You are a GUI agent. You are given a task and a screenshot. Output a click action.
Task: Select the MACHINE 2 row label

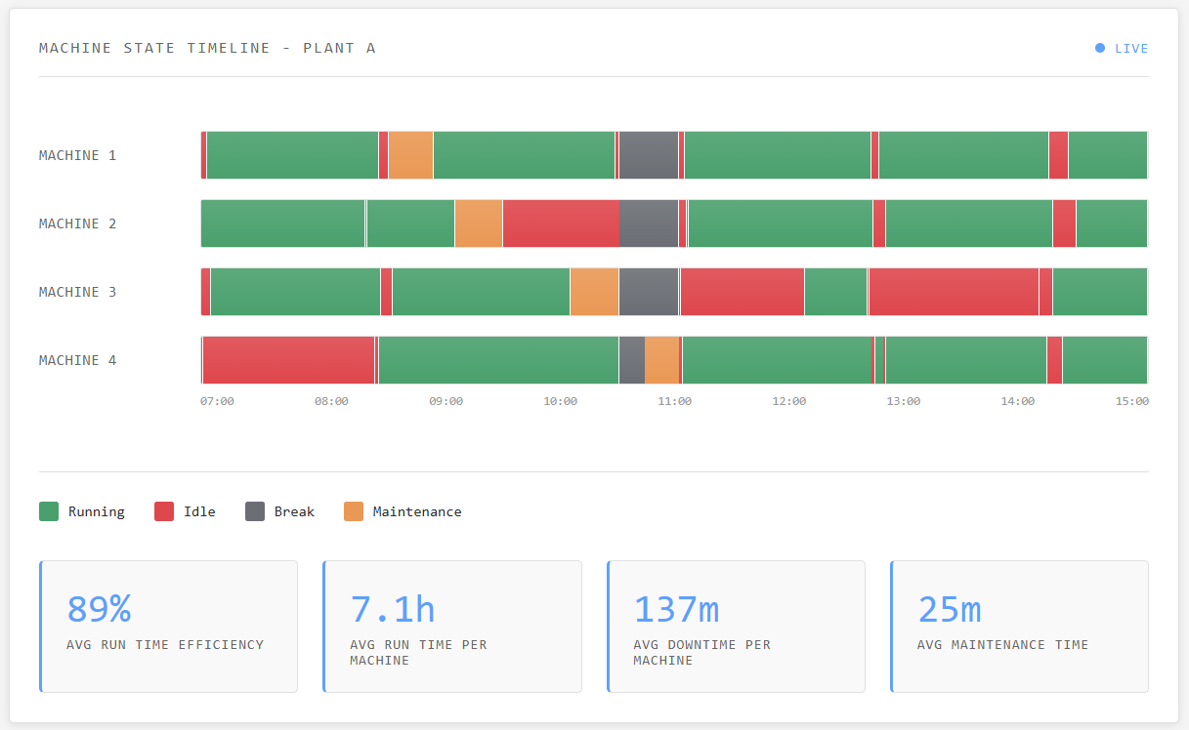pyautogui.click(x=77, y=223)
